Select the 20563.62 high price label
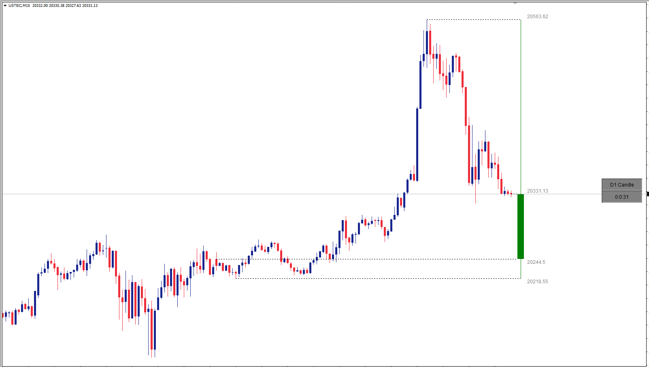 pos(537,17)
